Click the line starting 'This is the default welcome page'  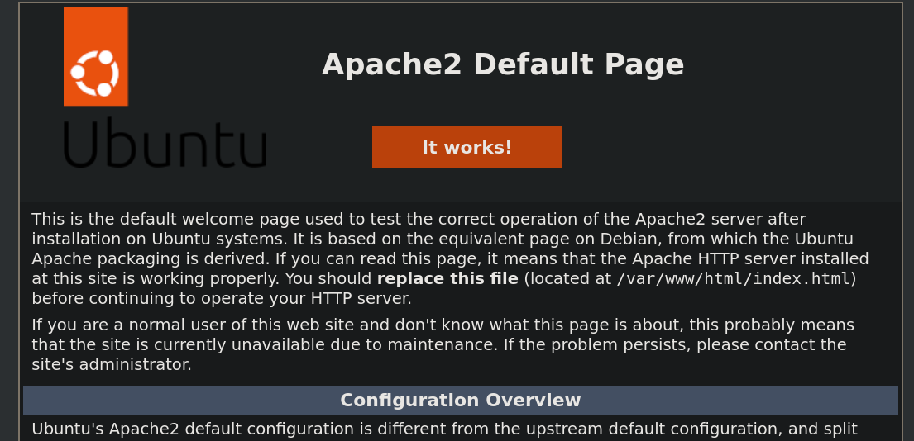click(x=419, y=220)
